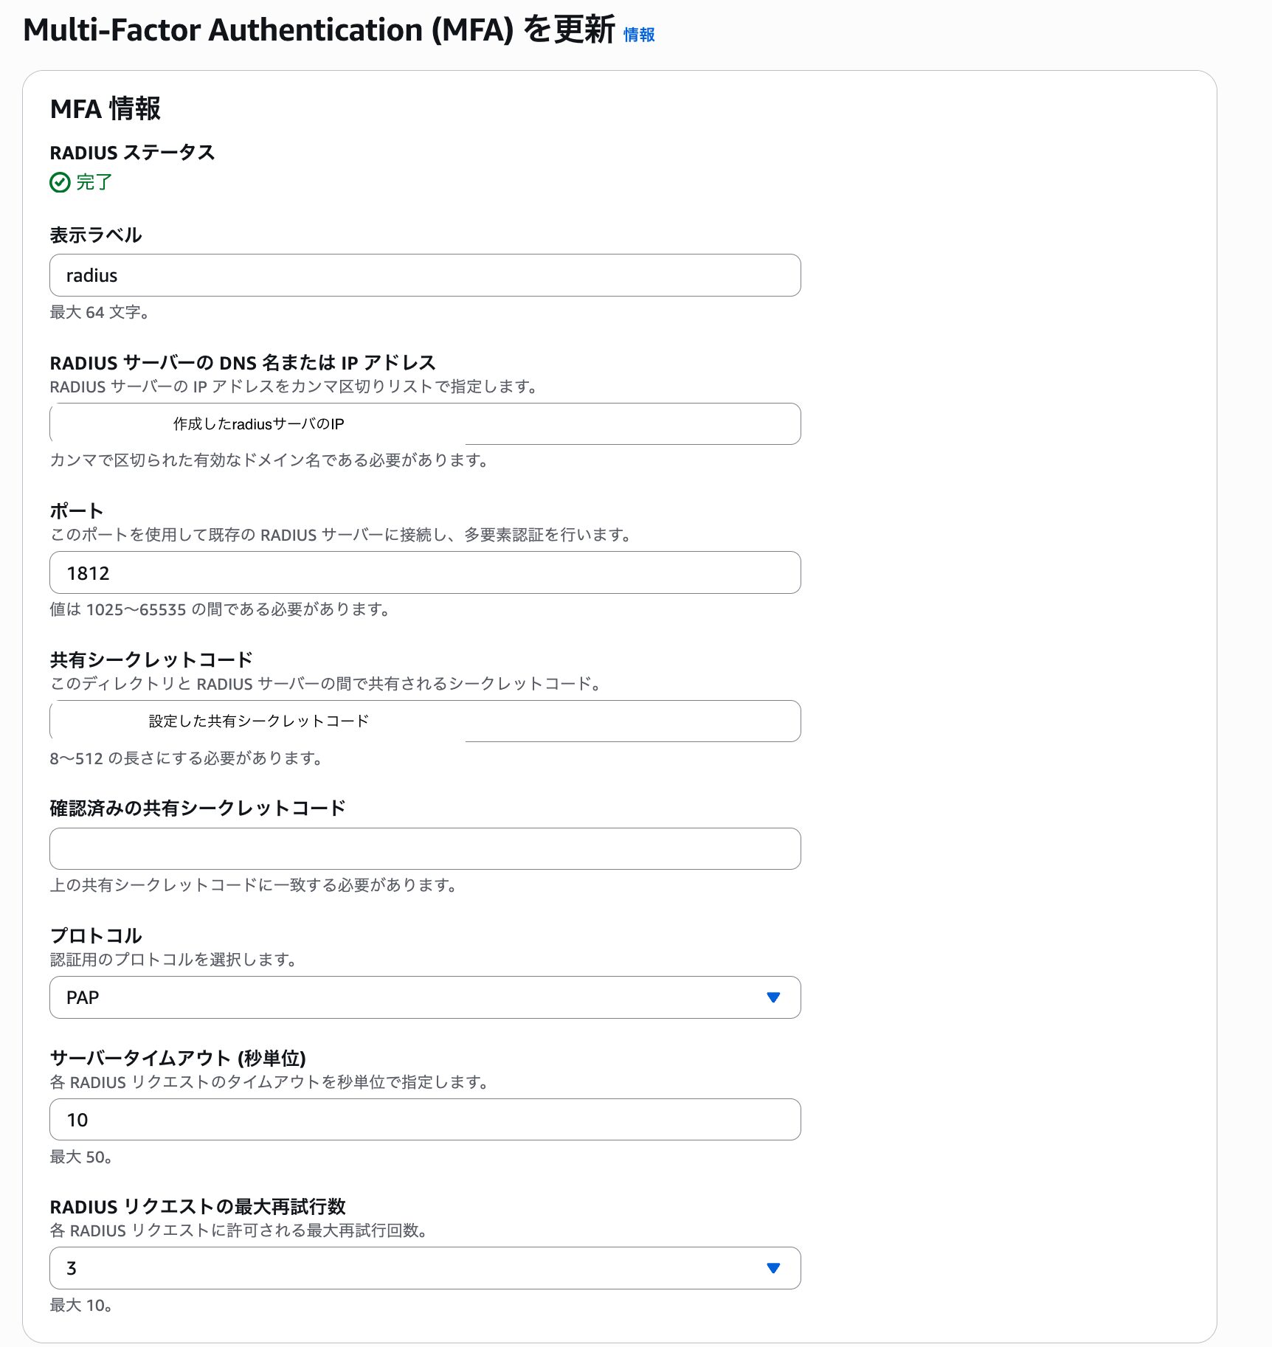Click the green 完了 status check icon

[60, 182]
